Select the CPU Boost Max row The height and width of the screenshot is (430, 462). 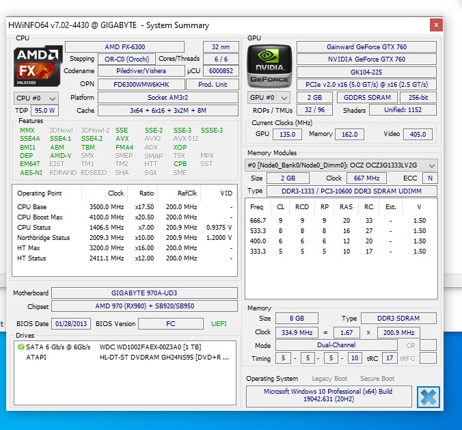[124, 217]
